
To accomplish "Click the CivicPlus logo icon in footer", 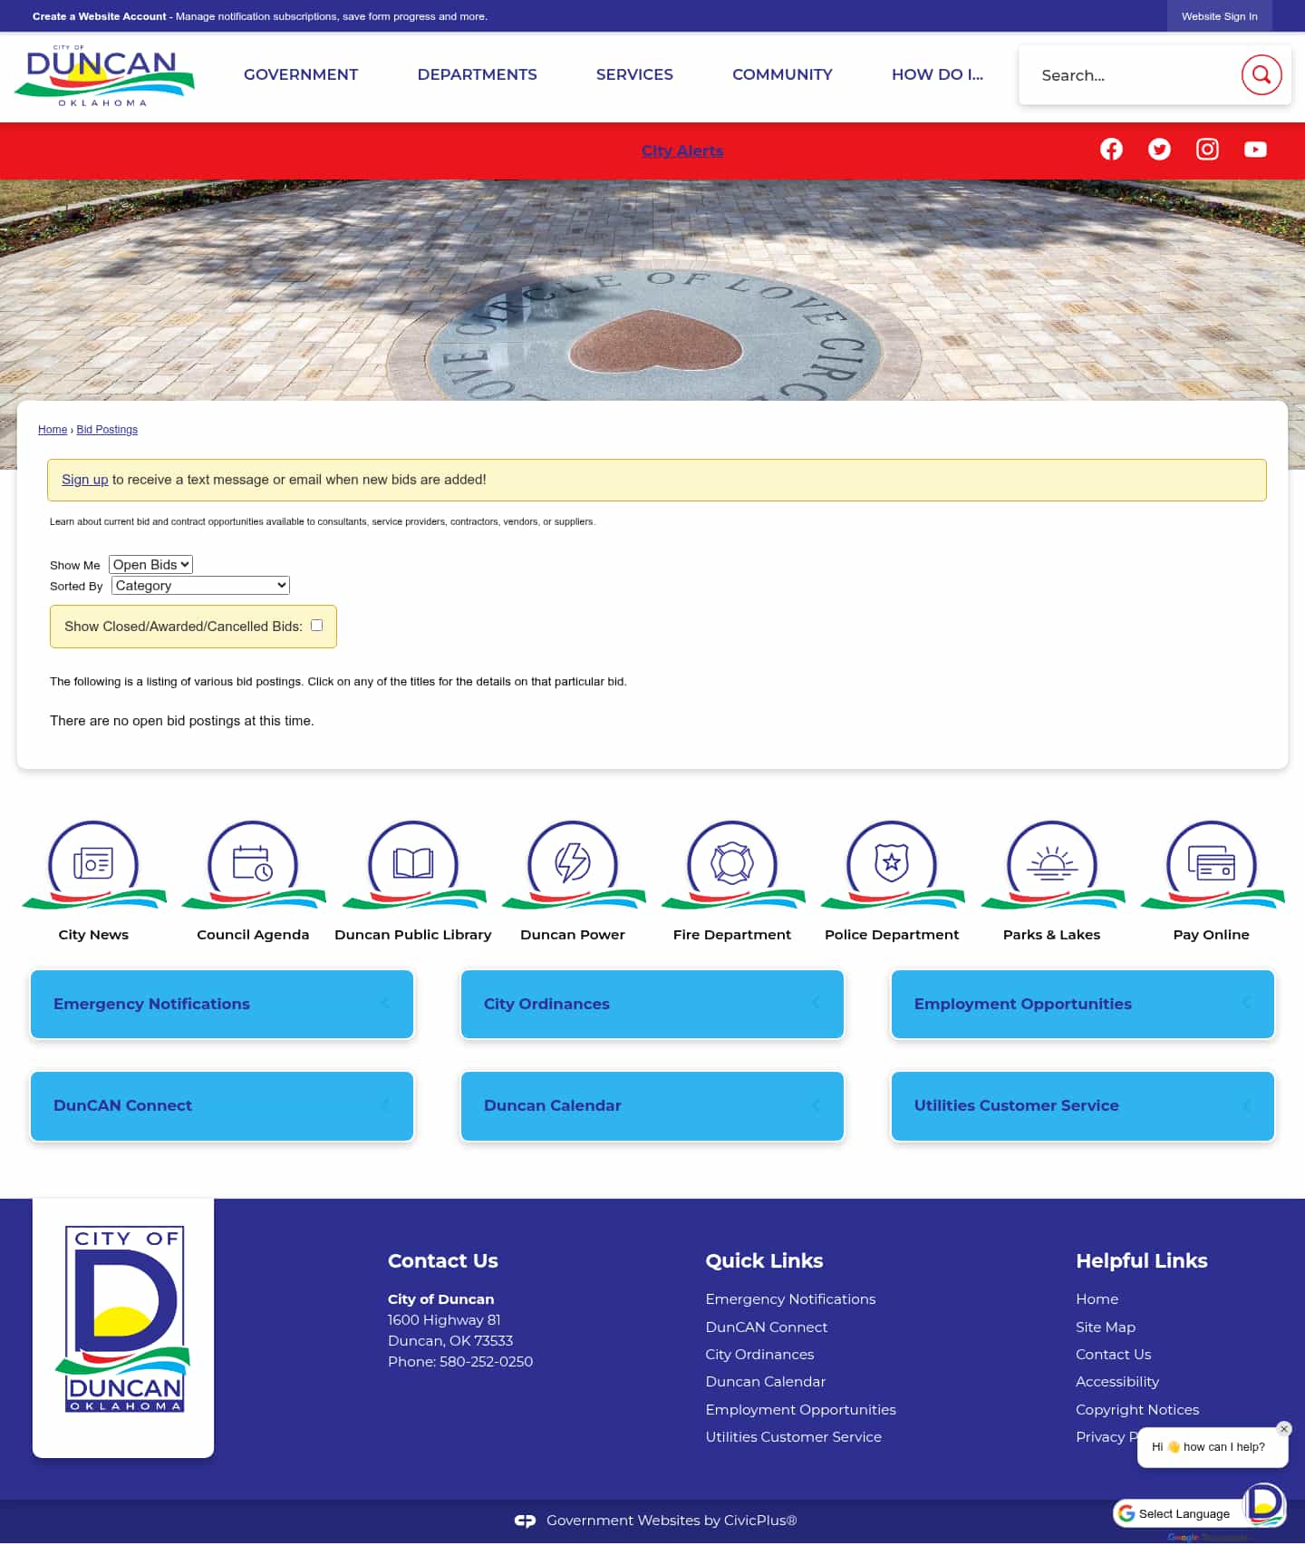I will 525,1521.
